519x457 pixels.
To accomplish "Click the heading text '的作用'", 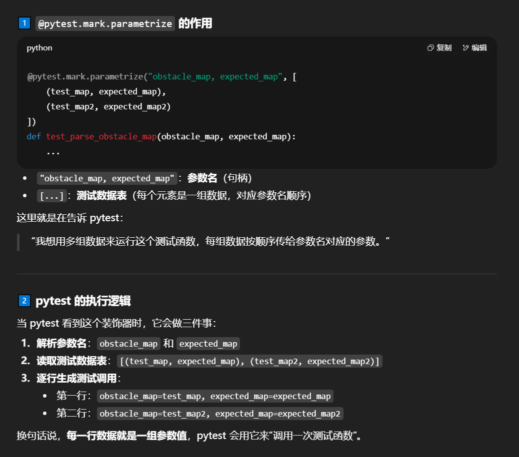I will pyautogui.click(x=195, y=23).
